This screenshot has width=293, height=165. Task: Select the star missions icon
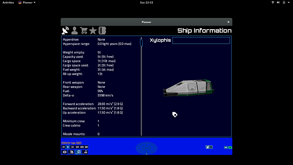click(x=93, y=30)
